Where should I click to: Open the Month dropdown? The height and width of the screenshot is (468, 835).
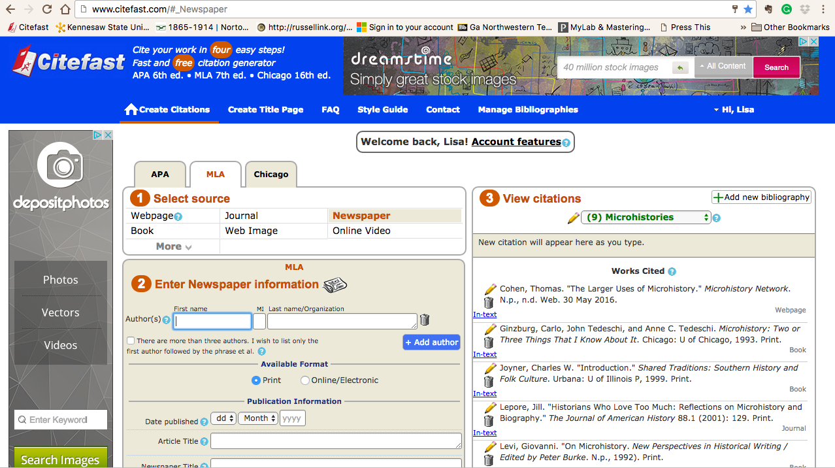click(258, 418)
